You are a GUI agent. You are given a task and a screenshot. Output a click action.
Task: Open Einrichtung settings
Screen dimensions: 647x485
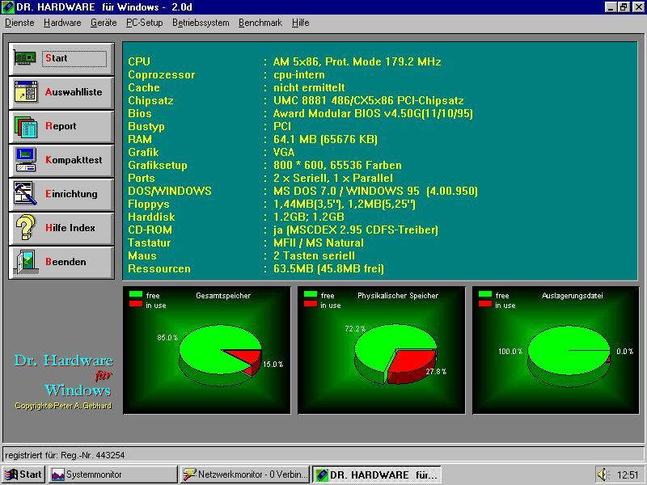(61, 194)
